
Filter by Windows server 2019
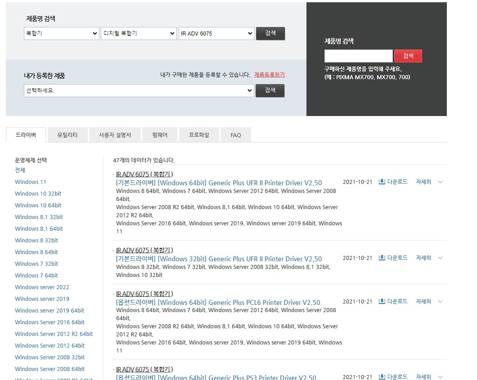[42, 299]
